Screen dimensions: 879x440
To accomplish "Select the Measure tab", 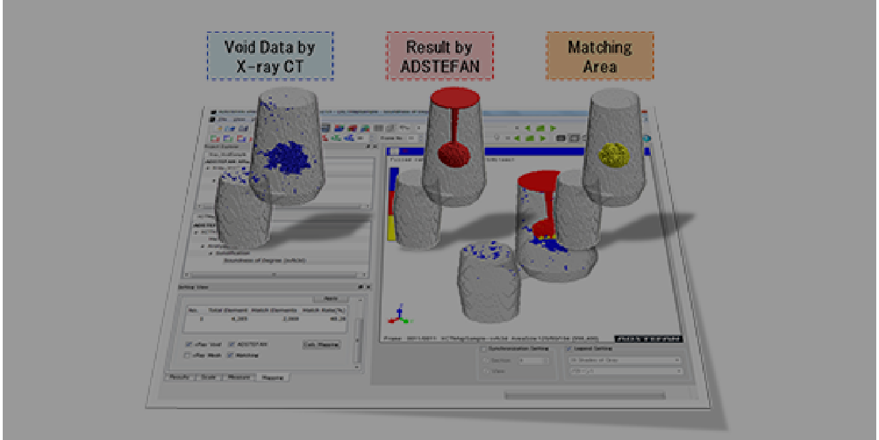I will point(238,377).
